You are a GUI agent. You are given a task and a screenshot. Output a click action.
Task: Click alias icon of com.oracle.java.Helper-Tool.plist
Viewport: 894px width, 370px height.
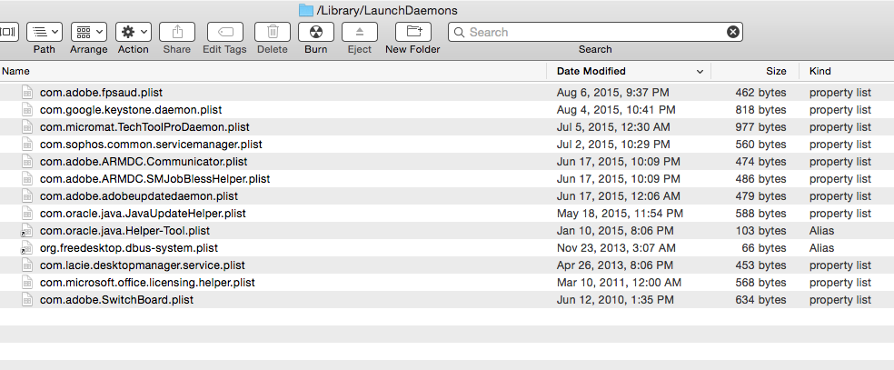click(26, 230)
